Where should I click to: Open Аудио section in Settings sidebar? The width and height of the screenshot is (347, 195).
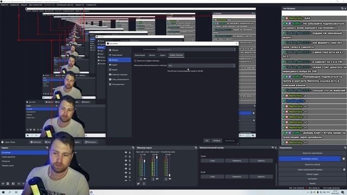[119, 65]
